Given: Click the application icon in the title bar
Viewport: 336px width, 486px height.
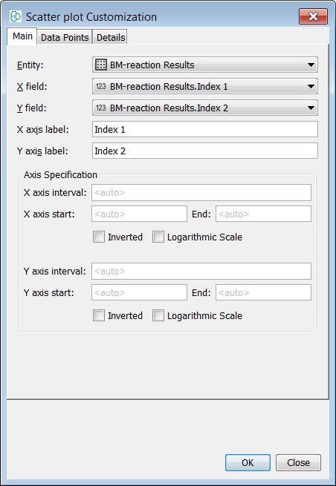Looking at the screenshot, I should pyautogui.click(x=15, y=16).
